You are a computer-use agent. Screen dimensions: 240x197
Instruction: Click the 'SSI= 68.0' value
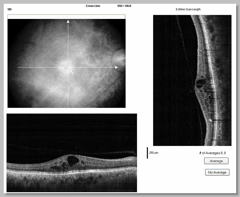[x=124, y=6]
